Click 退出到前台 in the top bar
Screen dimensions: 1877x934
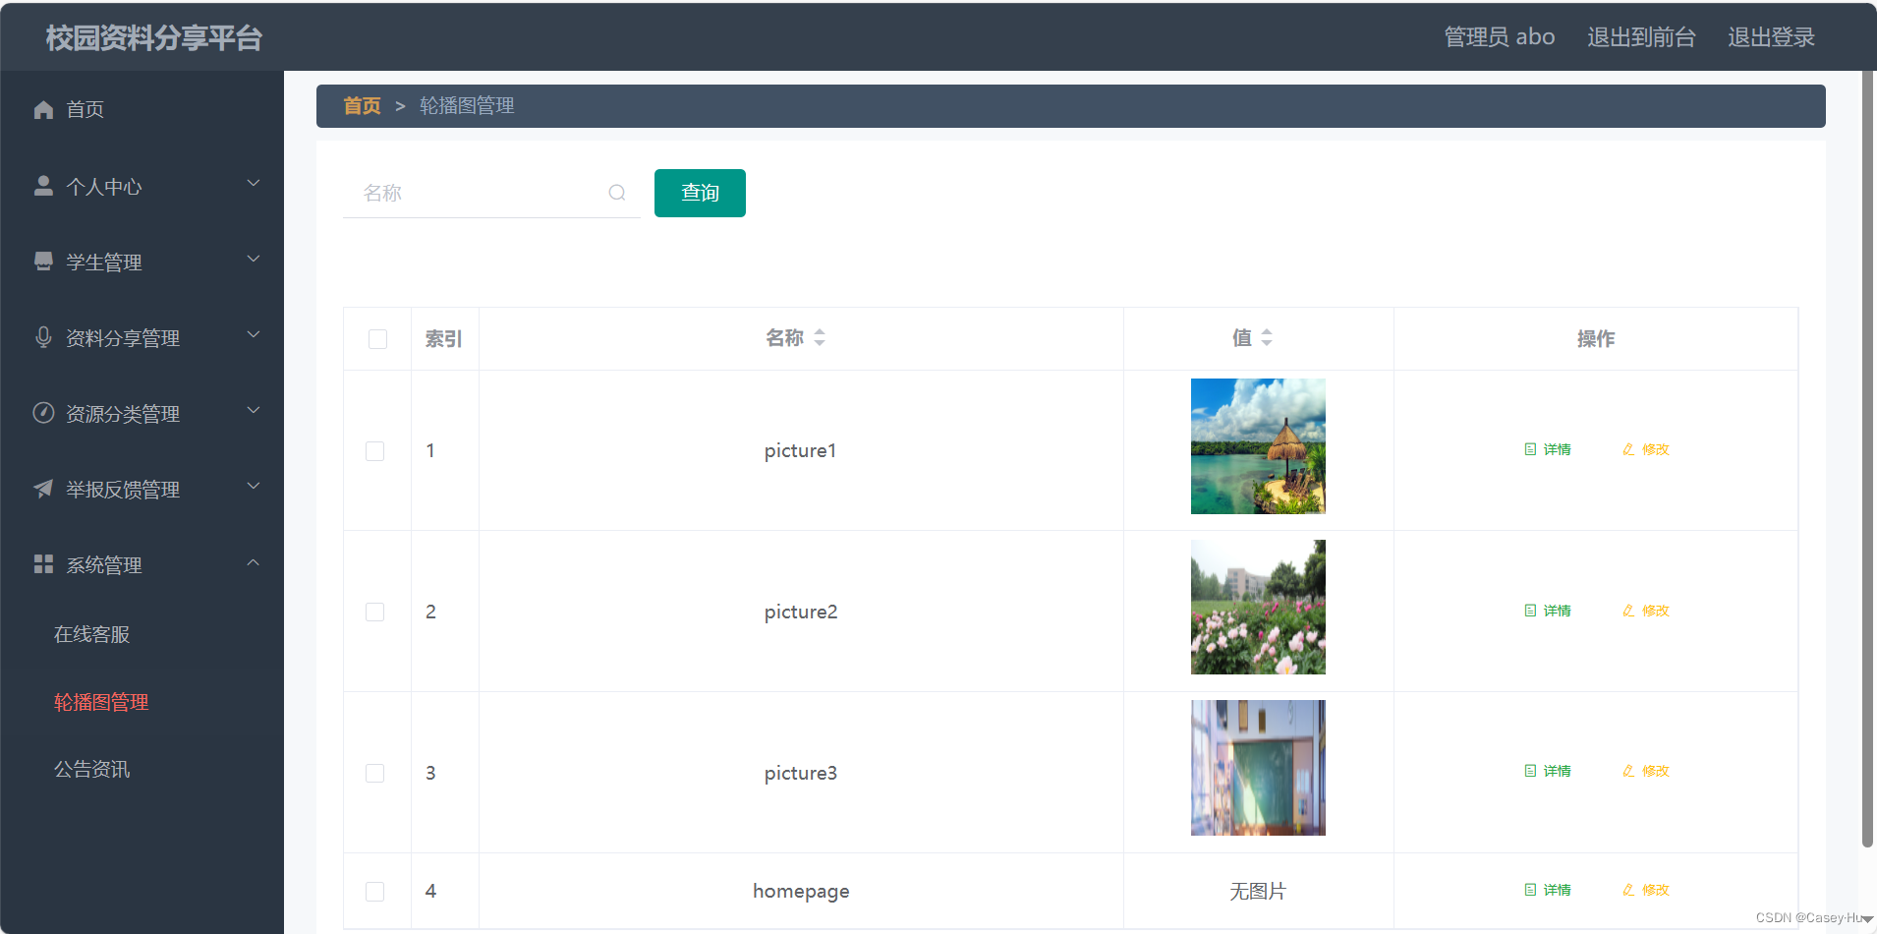click(x=1641, y=37)
